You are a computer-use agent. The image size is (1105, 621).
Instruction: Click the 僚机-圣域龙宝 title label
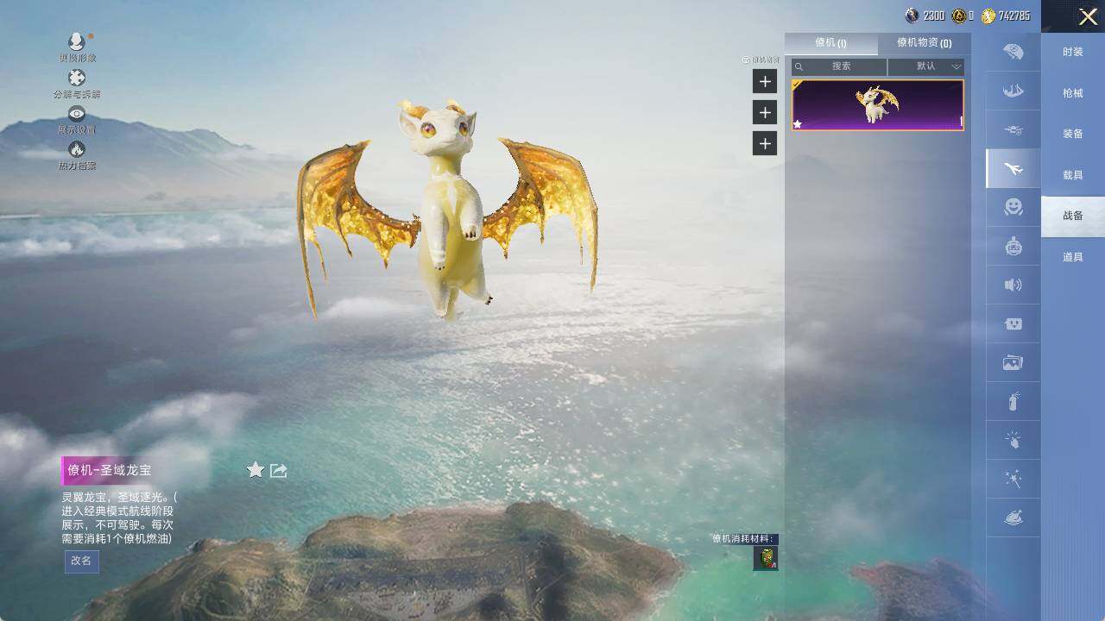point(110,470)
